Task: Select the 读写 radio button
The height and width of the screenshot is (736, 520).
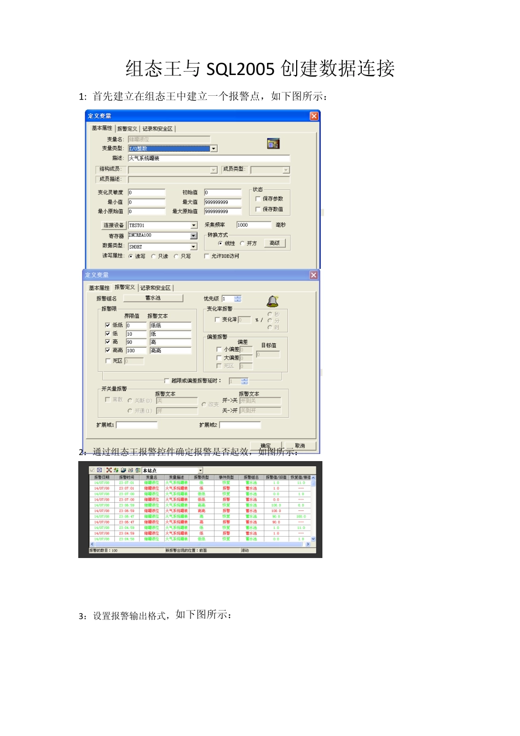Action: point(131,256)
